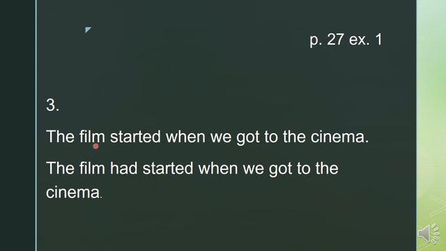
Task: Click the number "27" in page reference
Action: (335, 39)
